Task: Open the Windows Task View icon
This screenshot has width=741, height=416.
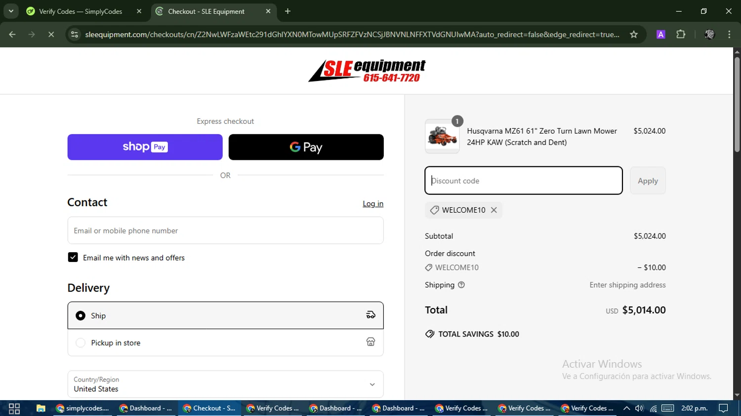Action: click(x=14, y=409)
